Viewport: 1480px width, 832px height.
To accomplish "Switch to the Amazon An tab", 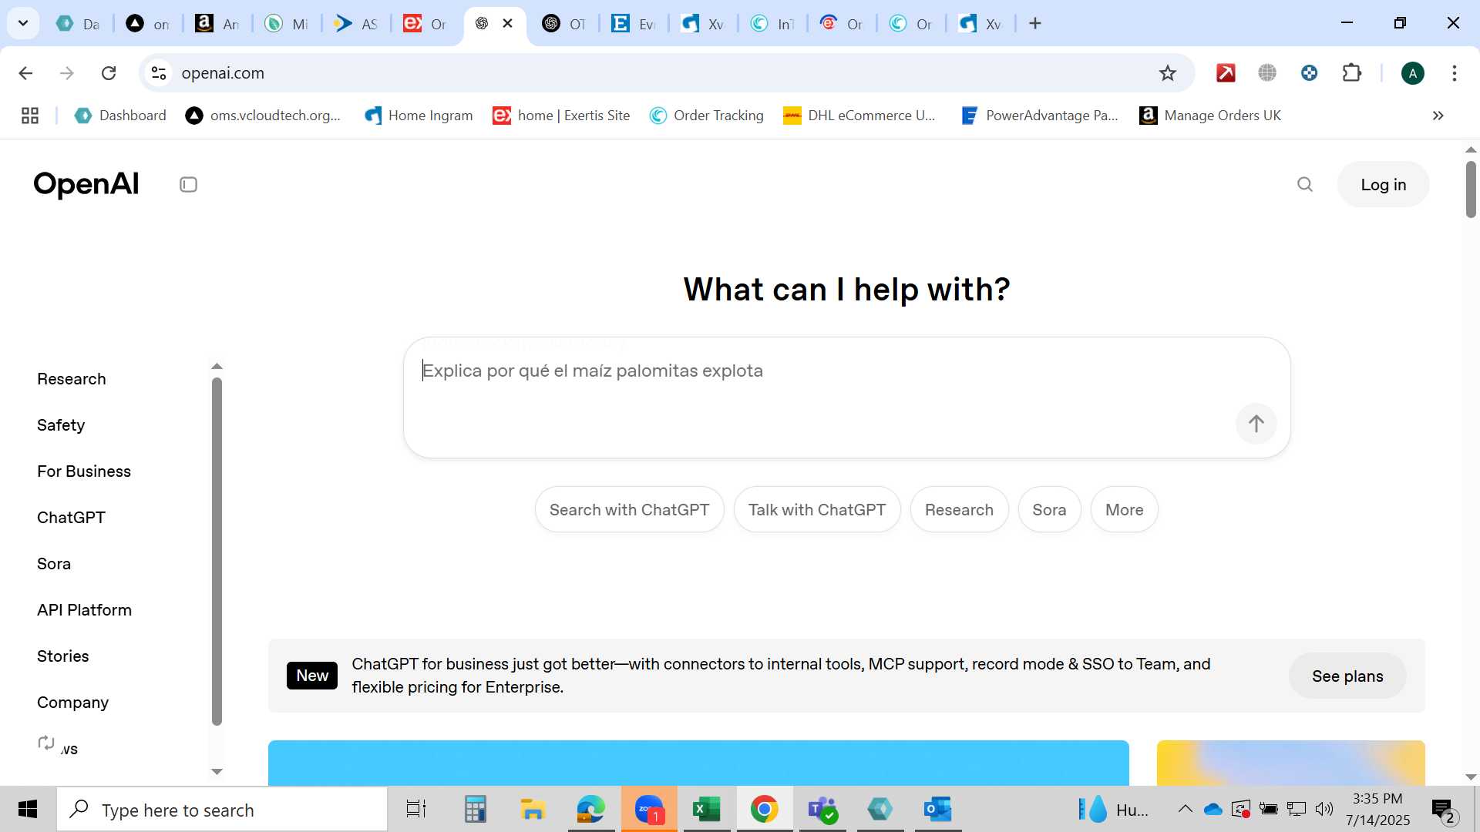I will 217,24.
